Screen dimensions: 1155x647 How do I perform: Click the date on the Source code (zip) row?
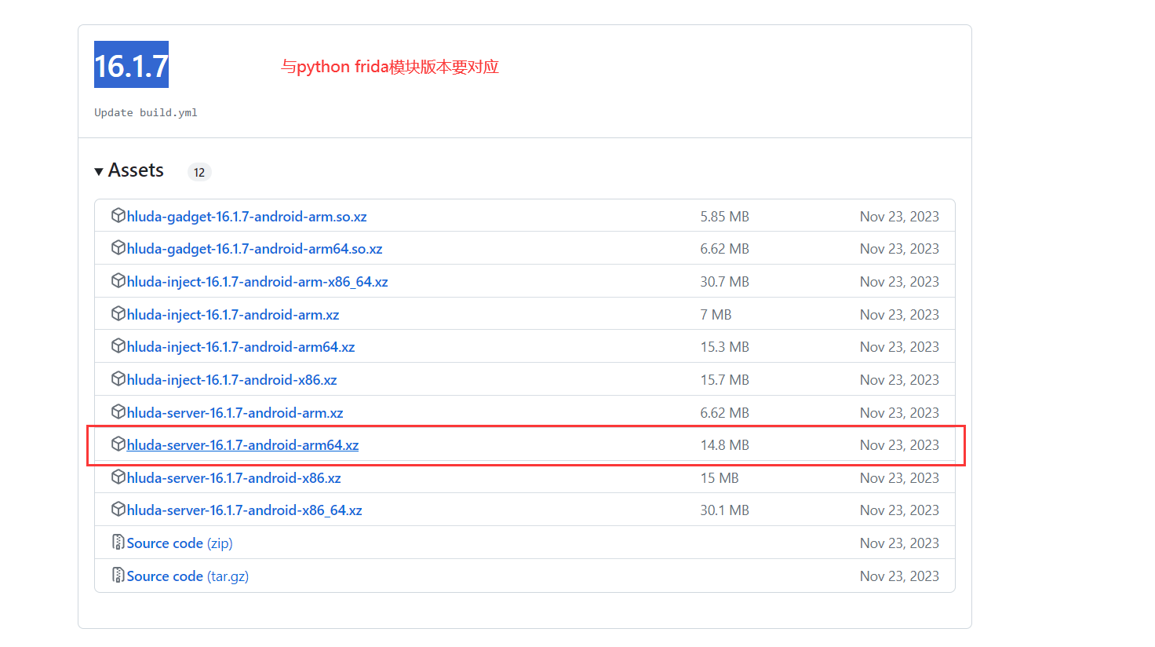[x=899, y=543]
